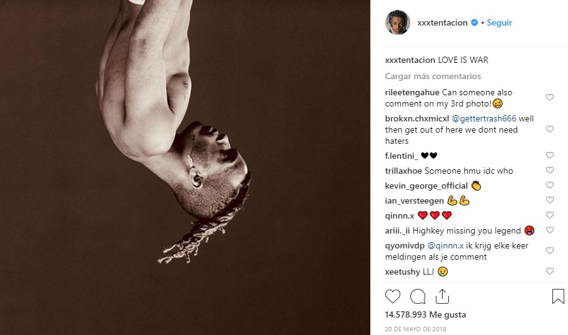Click the blue verified badge
This screenshot has width=568, height=335.
pos(474,22)
